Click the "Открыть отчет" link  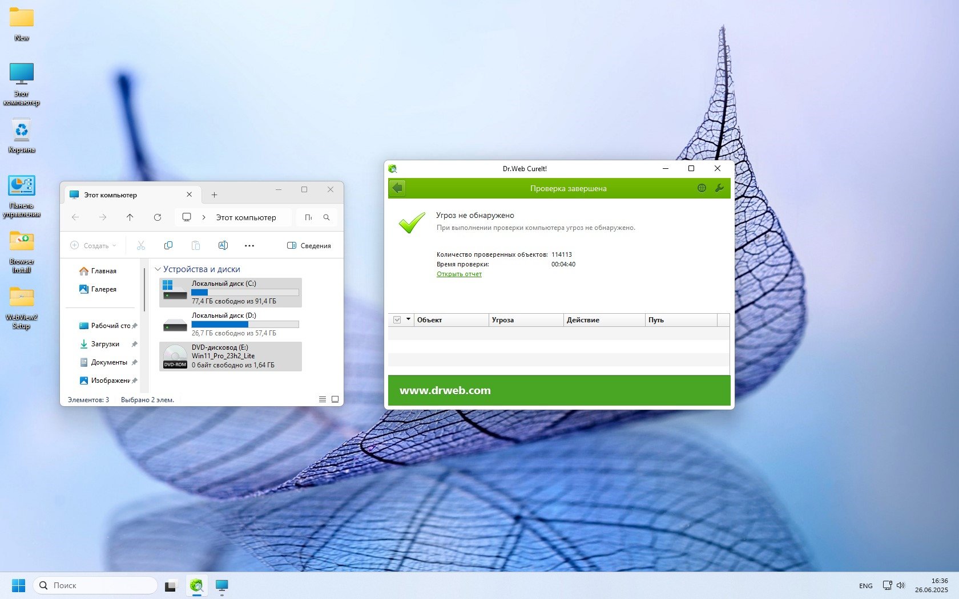(x=459, y=274)
